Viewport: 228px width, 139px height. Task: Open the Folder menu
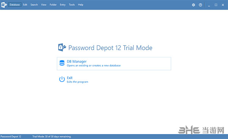pyautogui.click(x=53, y=5)
